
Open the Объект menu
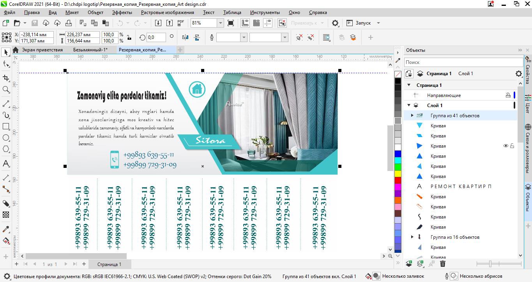point(95,12)
